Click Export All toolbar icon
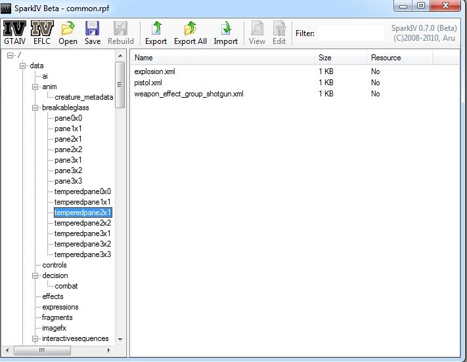Screen dimensions: 467x362 (x=190, y=33)
